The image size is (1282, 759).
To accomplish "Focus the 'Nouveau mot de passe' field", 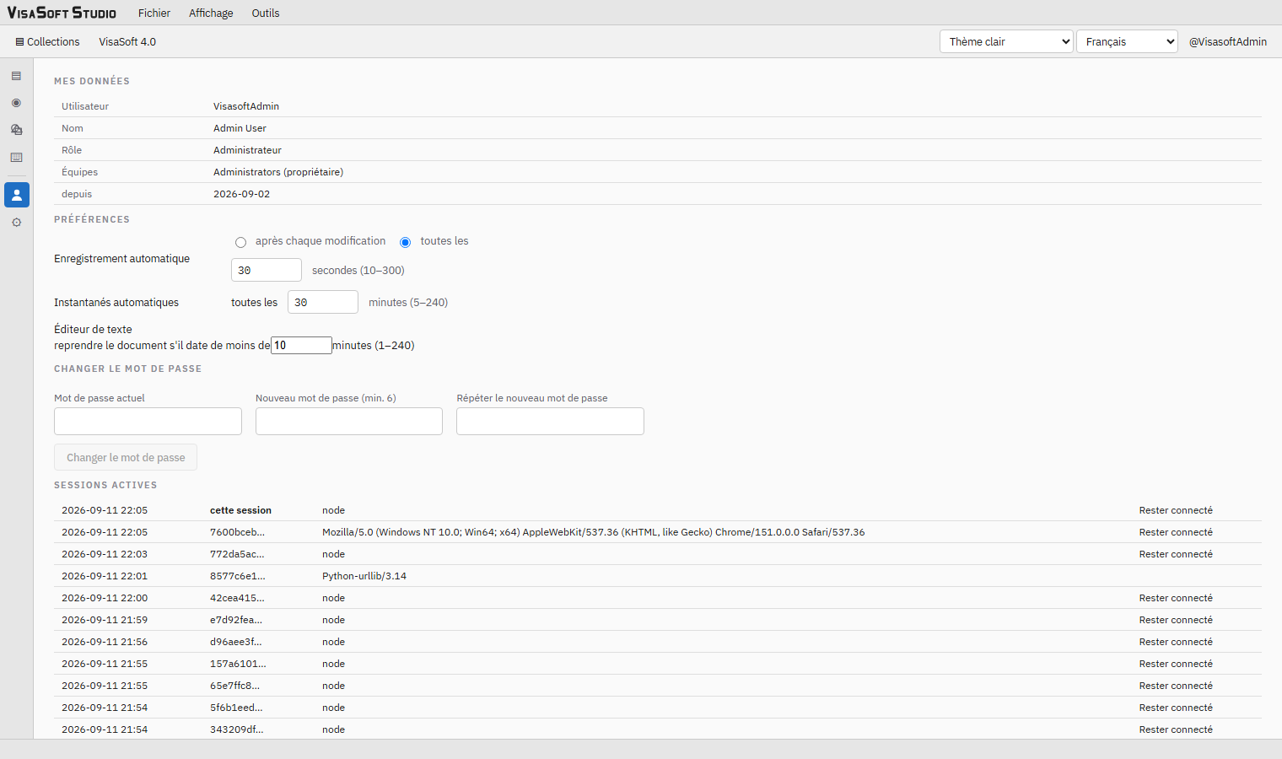I will point(349,421).
